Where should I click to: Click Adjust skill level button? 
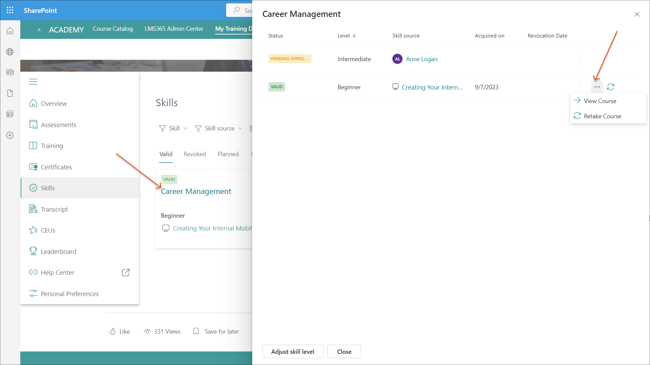[292, 351]
